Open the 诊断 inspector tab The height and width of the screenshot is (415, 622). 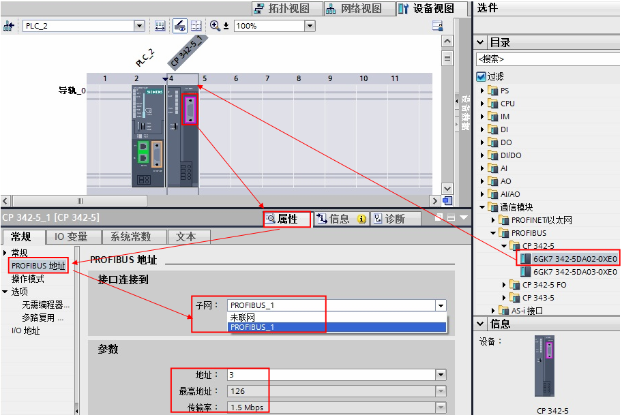click(396, 219)
